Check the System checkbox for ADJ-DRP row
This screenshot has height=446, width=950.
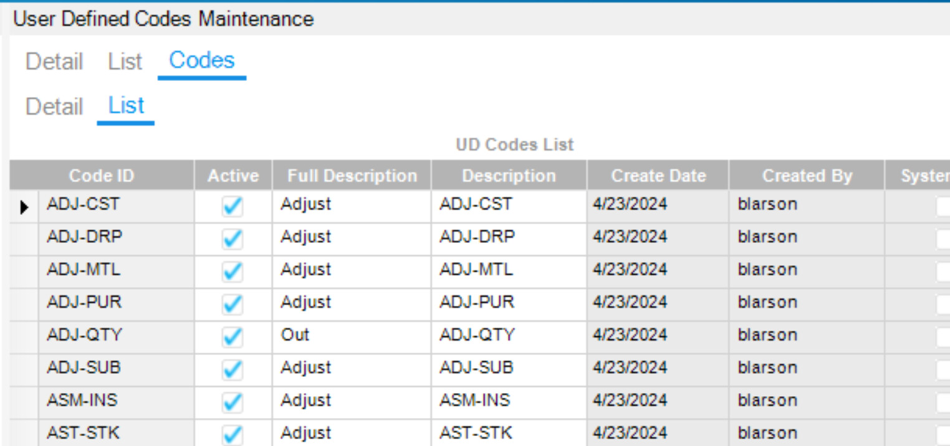943,239
